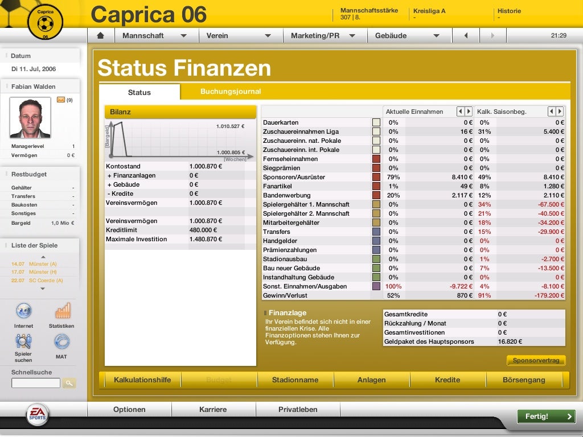Open the Spieler suchen icon

point(23,341)
